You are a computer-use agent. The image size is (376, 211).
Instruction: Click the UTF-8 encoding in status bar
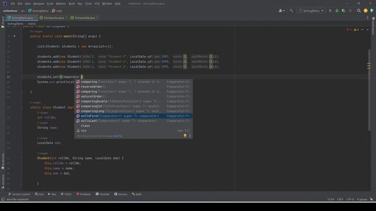pos(350,199)
